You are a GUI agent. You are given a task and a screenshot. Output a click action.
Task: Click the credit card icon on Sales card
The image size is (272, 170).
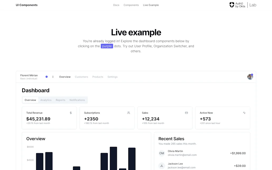186,112
